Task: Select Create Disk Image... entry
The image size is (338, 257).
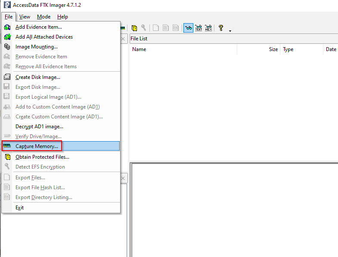Action: coord(61,77)
